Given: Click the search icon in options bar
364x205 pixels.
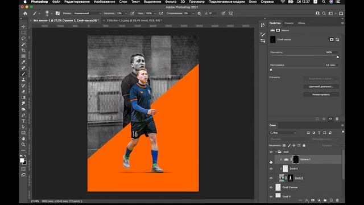Looking at the screenshot, I should coord(324,14).
